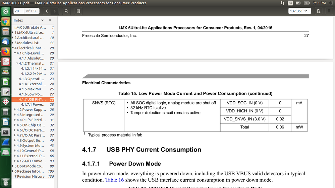Viewport: 335px width, 188px height.
Task: Expand the '1 i.MX 6UltraLite...' section arrow
Action: click(x=13, y=32)
